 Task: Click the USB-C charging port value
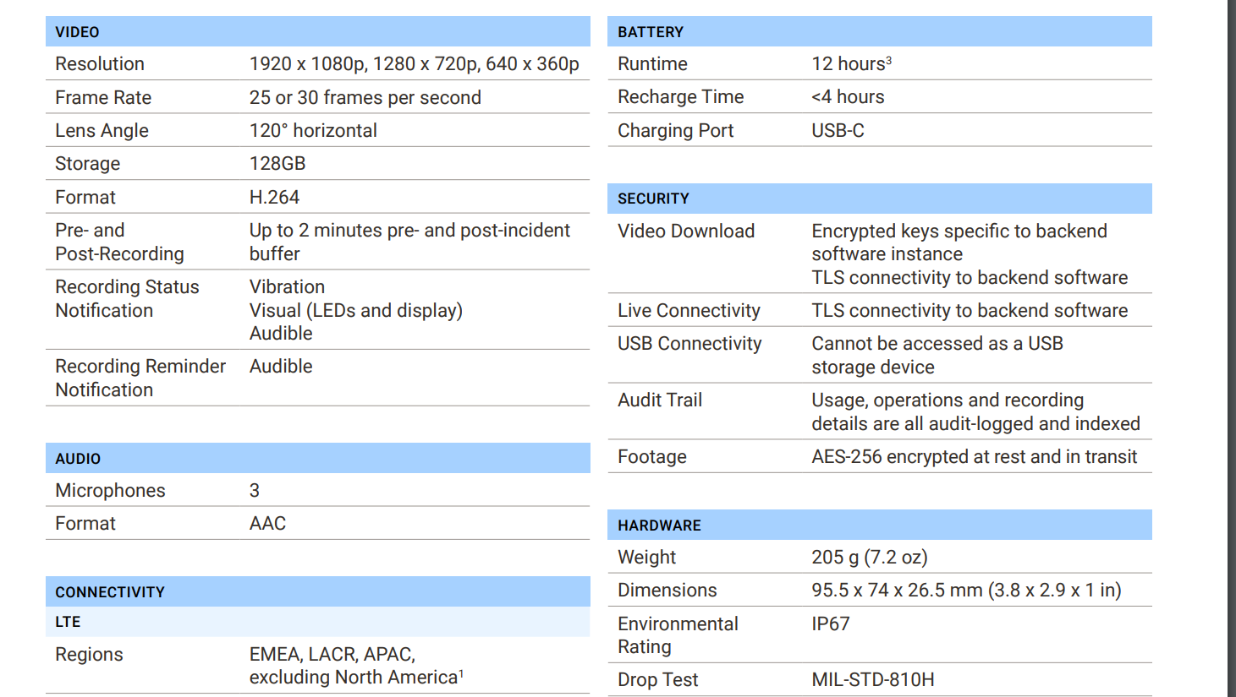(x=838, y=131)
